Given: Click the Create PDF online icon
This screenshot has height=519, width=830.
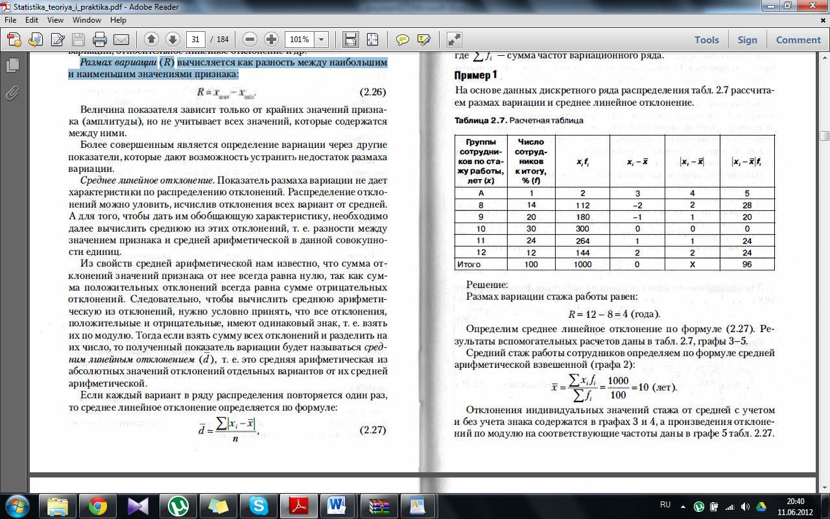Looking at the screenshot, I should [x=14, y=40].
